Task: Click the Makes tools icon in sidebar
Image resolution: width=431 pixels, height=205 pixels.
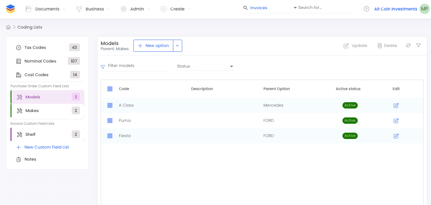Action: (20, 111)
